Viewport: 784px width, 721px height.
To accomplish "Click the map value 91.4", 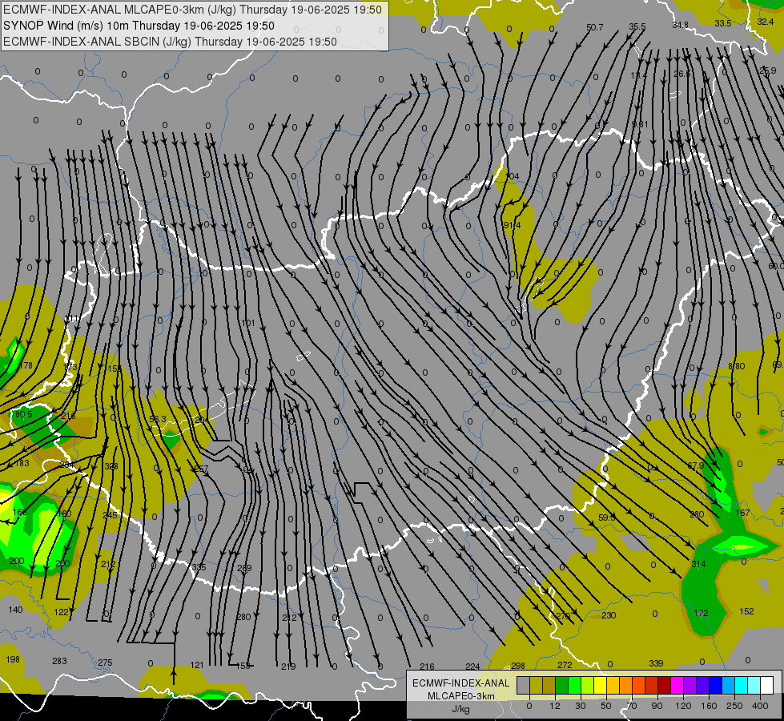I will tap(512, 226).
